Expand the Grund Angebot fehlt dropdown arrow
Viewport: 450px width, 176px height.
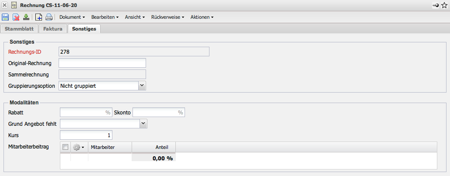(143, 124)
